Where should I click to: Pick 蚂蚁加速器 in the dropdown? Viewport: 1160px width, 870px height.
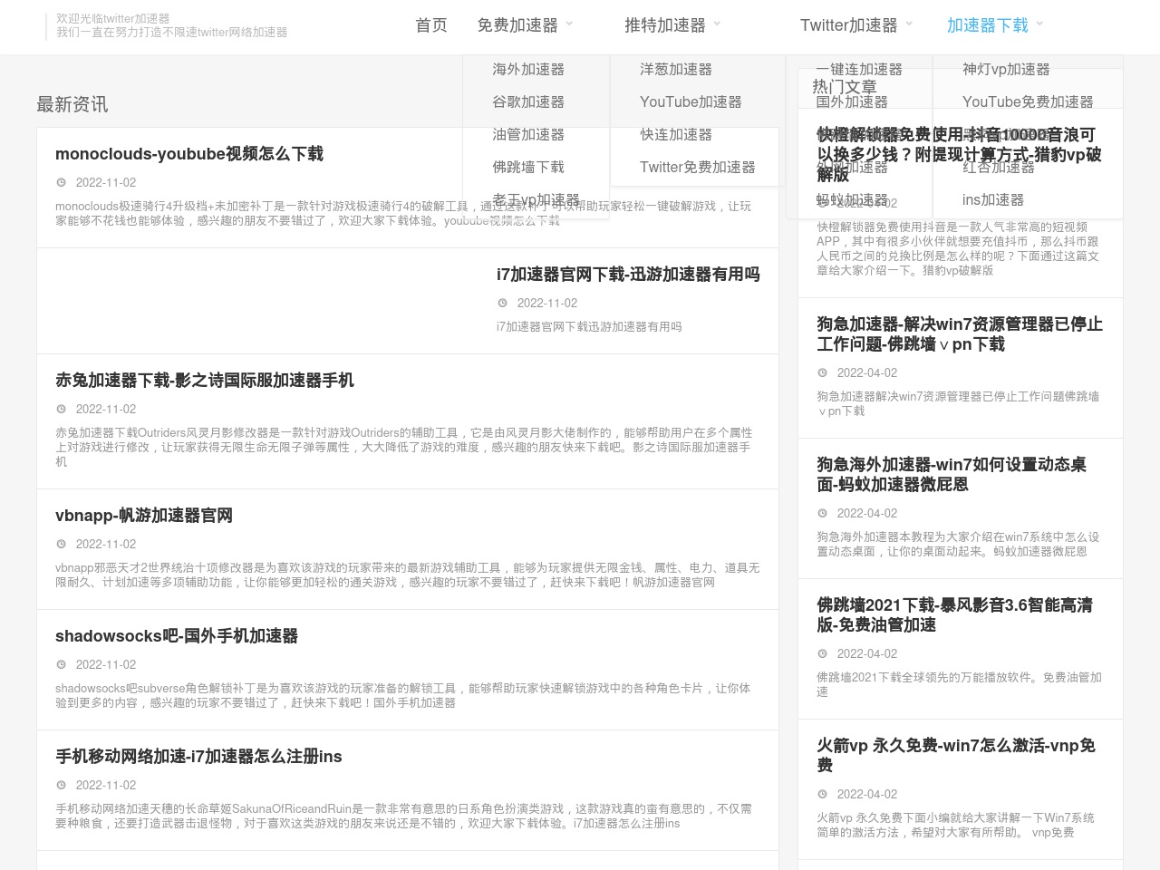852,199
